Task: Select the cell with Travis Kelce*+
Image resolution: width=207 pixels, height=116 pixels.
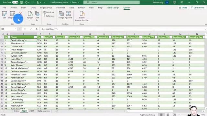Action: coord(24,50)
